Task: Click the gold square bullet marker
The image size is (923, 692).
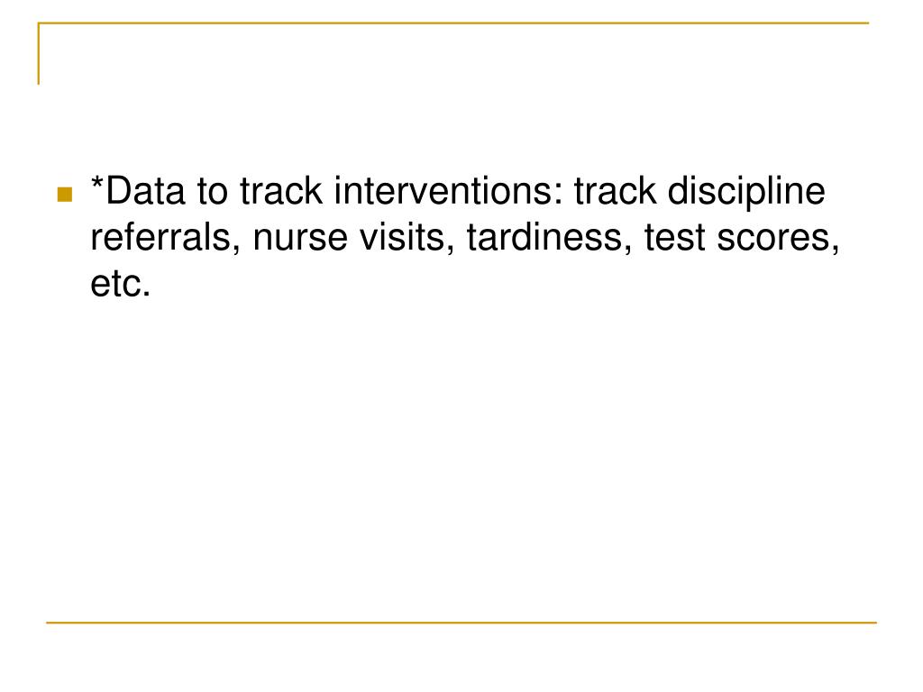Action: [x=65, y=195]
